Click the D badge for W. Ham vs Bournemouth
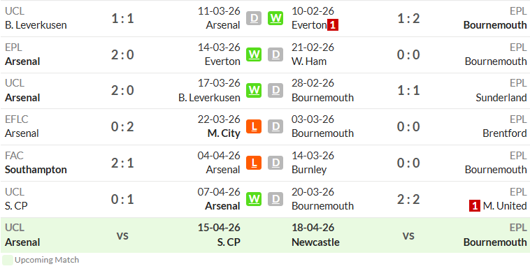 275,54
